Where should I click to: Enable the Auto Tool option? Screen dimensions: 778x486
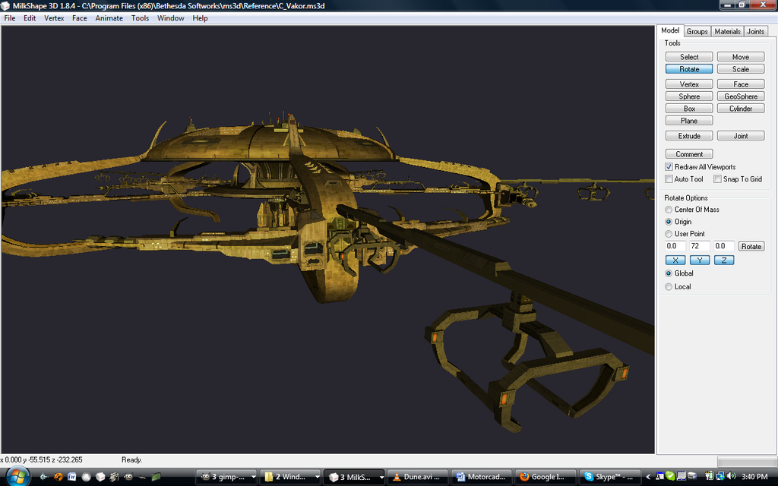point(669,178)
